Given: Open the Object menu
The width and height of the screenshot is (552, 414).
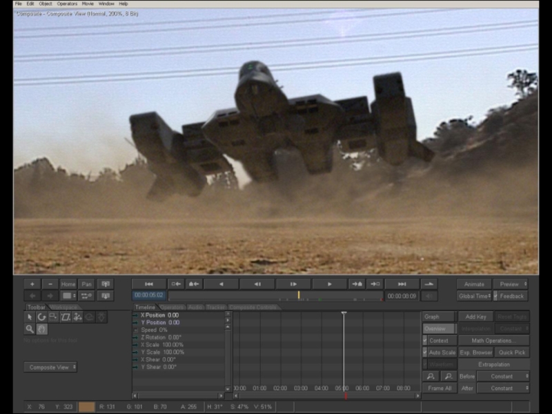Looking at the screenshot, I should pos(46,4).
